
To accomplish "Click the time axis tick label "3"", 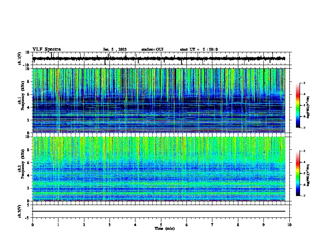I will (x=109, y=225).
